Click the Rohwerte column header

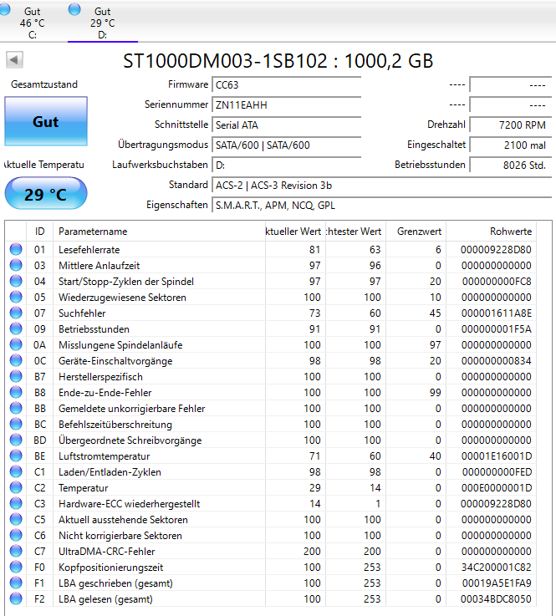tap(491, 232)
